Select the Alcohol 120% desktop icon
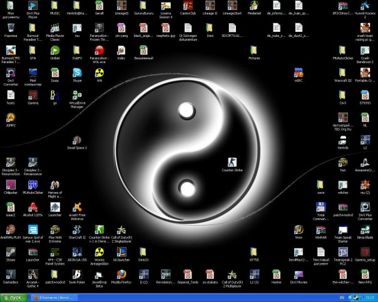Viewport: 378px width, 302px height. (x=33, y=208)
